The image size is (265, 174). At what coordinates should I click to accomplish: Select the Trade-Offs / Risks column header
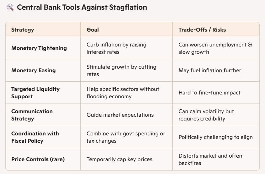click(202, 30)
